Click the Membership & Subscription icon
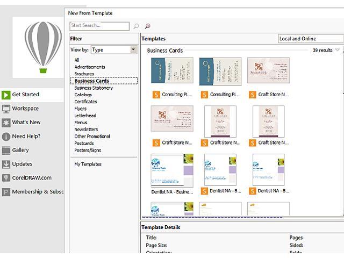The height and width of the screenshot is (258, 344). point(6,192)
